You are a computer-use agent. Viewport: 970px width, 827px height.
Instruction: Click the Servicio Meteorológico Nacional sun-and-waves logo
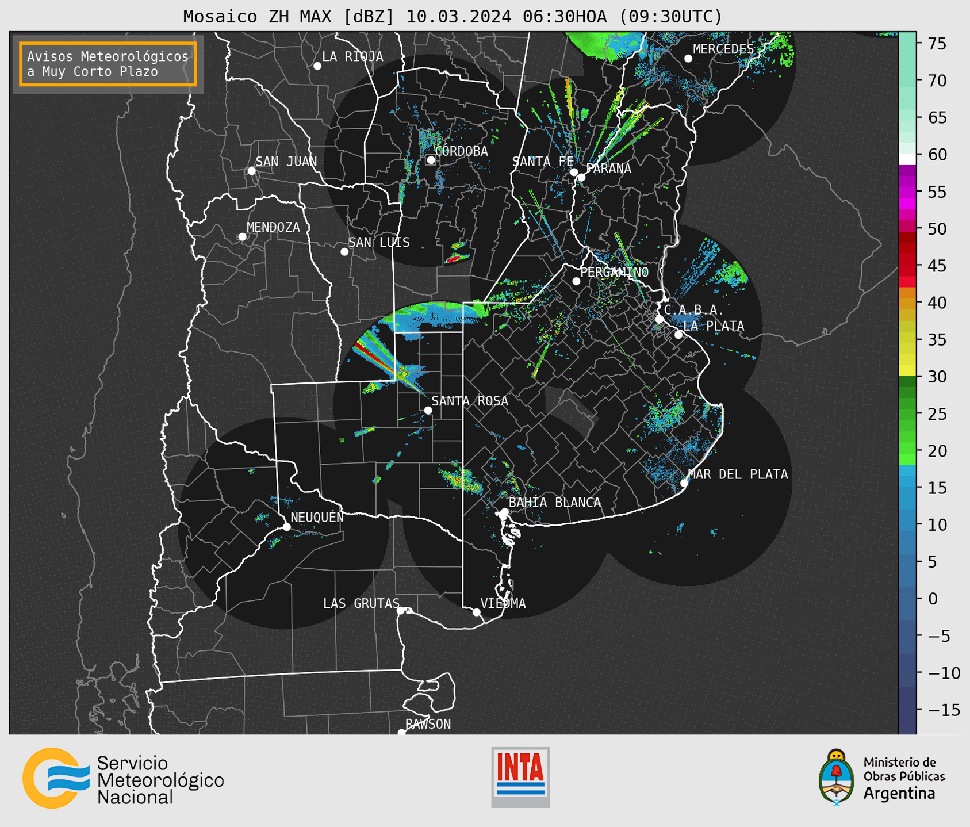point(56,778)
